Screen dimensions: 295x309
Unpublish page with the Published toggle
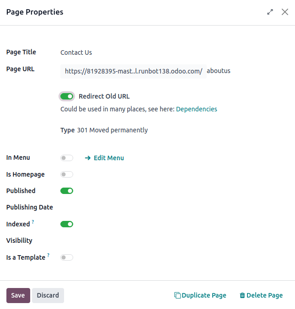tap(67, 191)
